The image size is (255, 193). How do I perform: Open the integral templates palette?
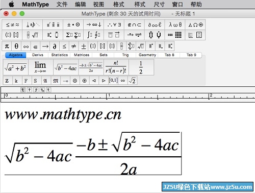point(94,35)
